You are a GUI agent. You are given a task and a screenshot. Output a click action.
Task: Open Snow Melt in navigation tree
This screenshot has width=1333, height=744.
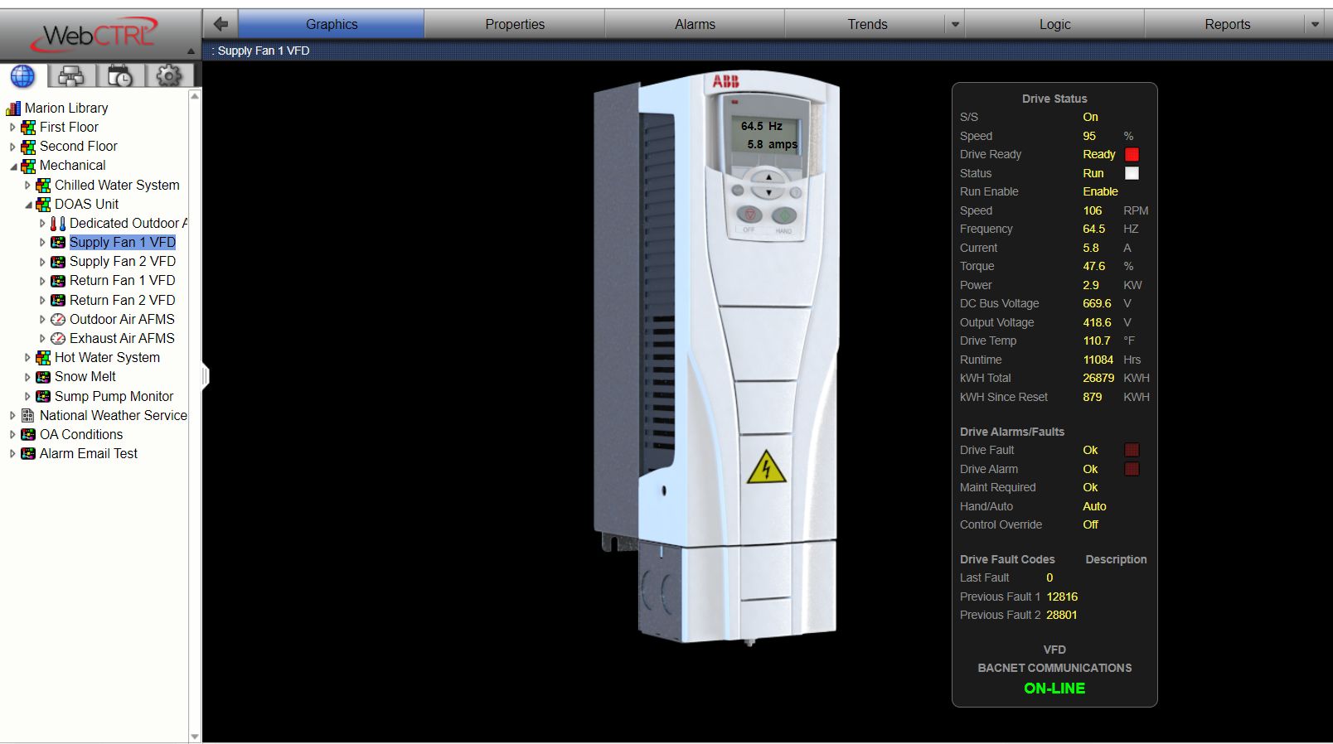pyautogui.click(x=85, y=376)
